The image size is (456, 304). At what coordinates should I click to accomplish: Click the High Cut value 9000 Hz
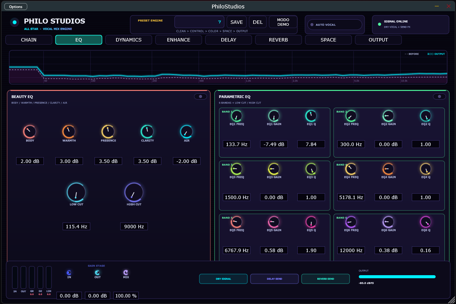pos(134,226)
